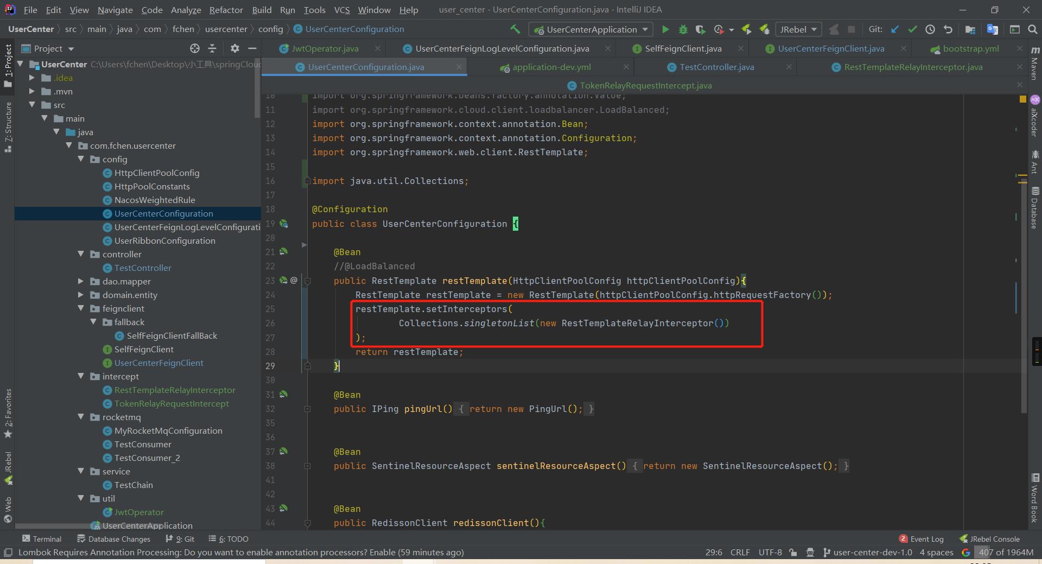The height and width of the screenshot is (564, 1042).
Task: Collapse all icon in Project panel
Action: click(x=212, y=48)
